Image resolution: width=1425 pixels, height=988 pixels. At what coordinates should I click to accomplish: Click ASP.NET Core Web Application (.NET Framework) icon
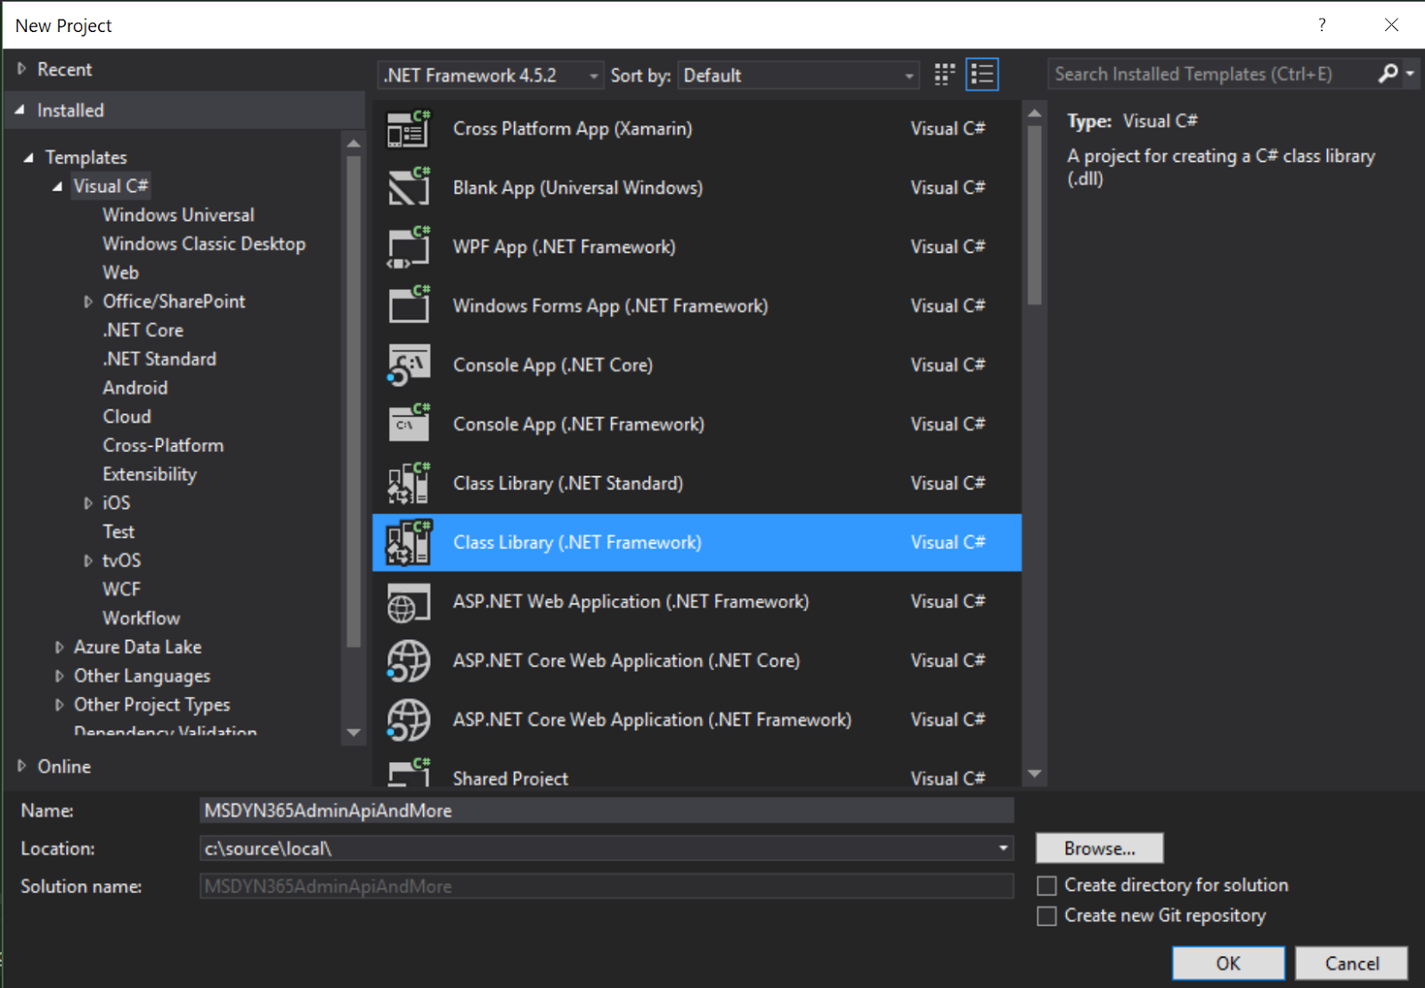coord(409,720)
